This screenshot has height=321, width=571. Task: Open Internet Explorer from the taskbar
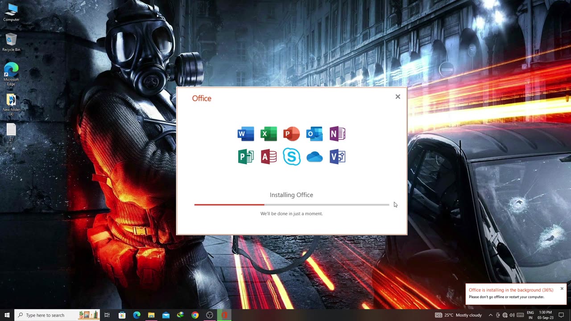pos(180,315)
